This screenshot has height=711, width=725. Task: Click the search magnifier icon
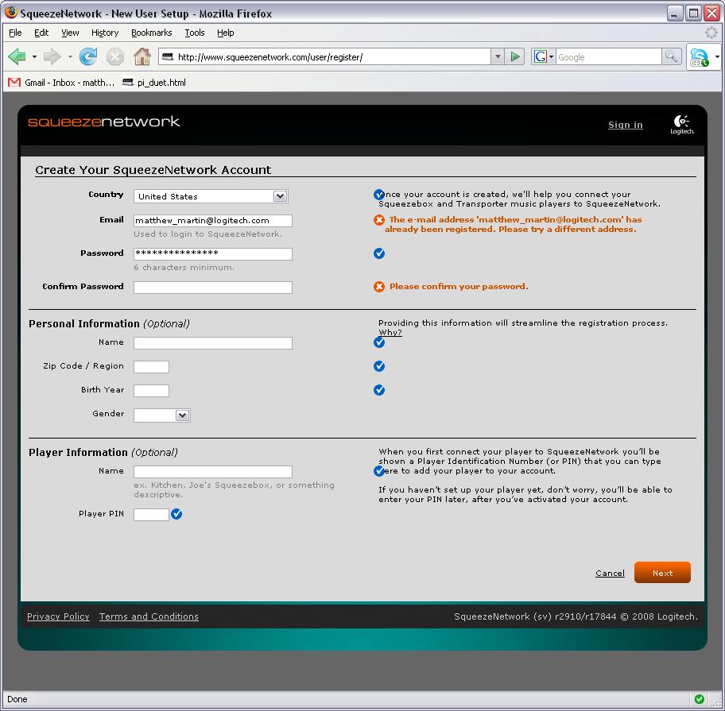(672, 56)
